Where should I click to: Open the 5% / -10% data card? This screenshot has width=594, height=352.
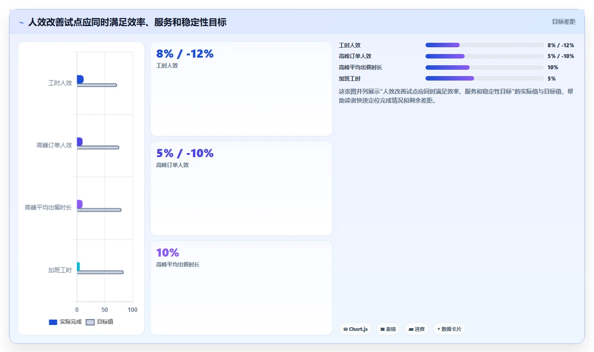(x=241, y=188)
